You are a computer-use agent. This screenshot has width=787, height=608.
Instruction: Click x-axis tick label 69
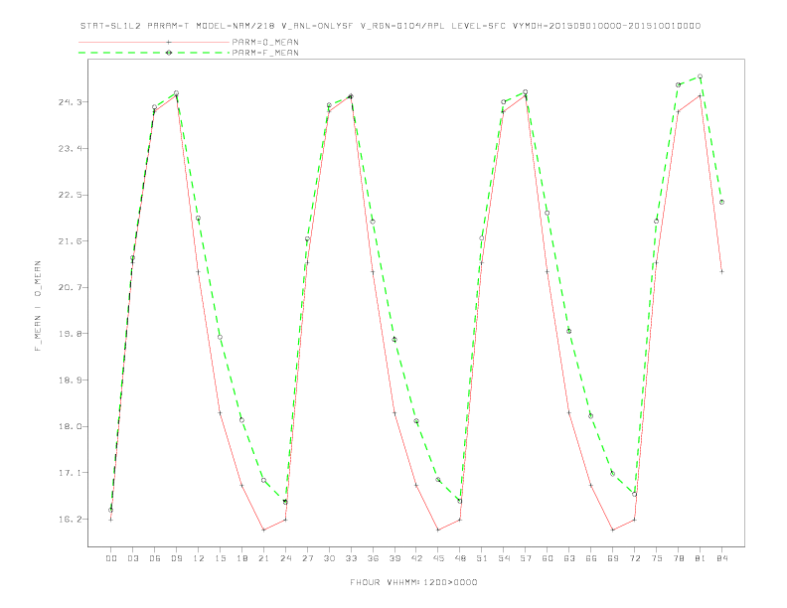(x=613, y=558)
